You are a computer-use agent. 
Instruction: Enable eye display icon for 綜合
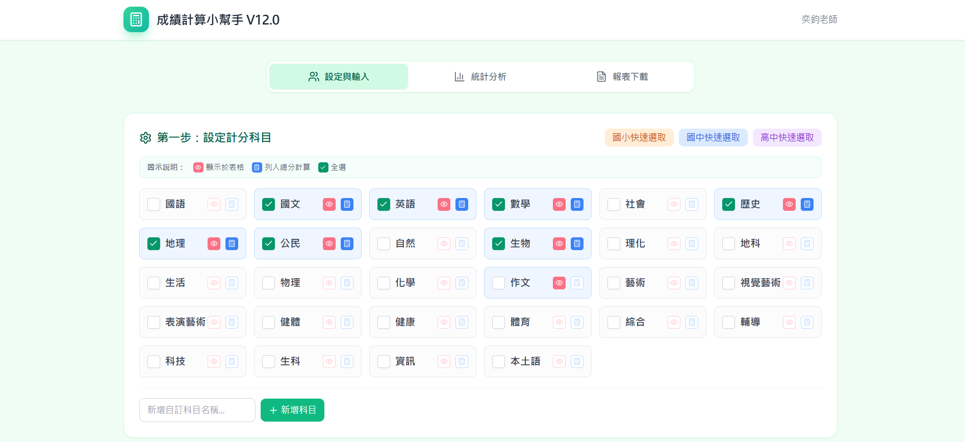tap(674, 322)
